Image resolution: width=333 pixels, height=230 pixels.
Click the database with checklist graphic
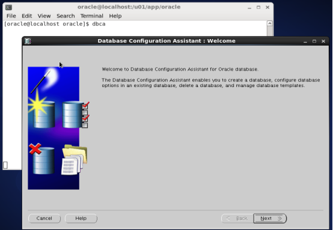point(76,115)
